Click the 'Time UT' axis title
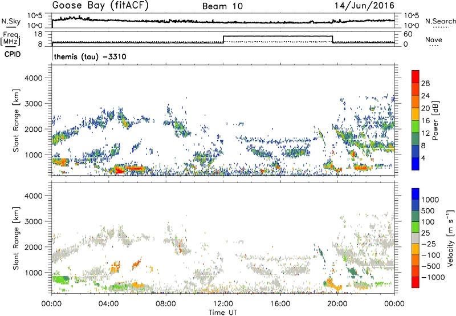The width and height of the screenshot is (456, 316). (223, 313)
